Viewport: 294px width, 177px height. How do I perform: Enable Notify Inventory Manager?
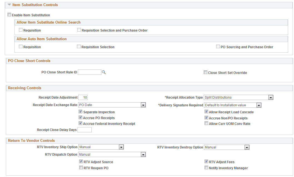[x=206, y=167]
